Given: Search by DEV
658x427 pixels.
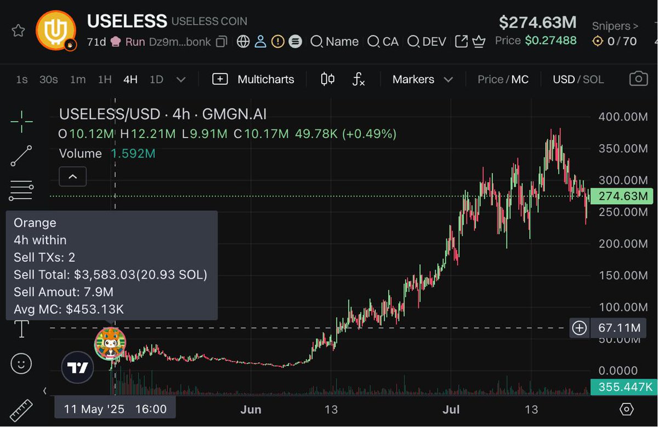Looking at the screenshot, I should point(427,42).
